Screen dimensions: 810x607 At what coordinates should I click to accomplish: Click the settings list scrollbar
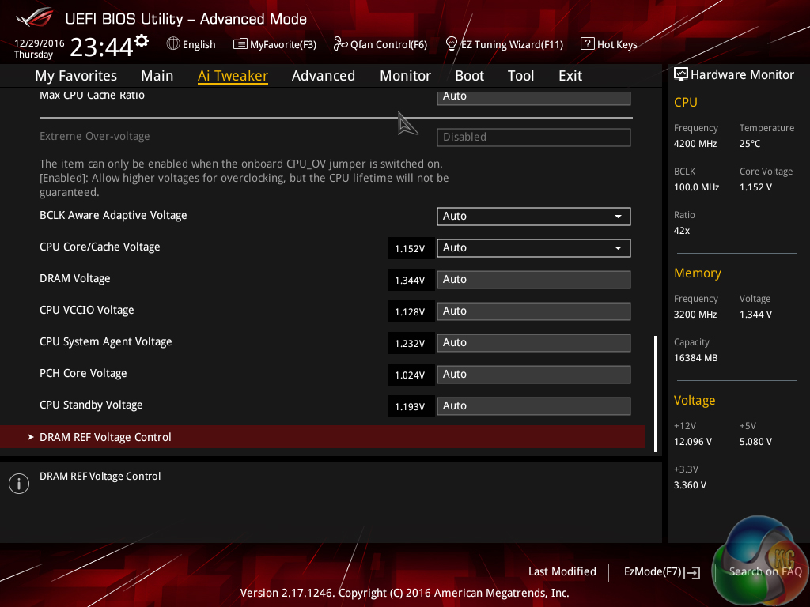[654, 393]
